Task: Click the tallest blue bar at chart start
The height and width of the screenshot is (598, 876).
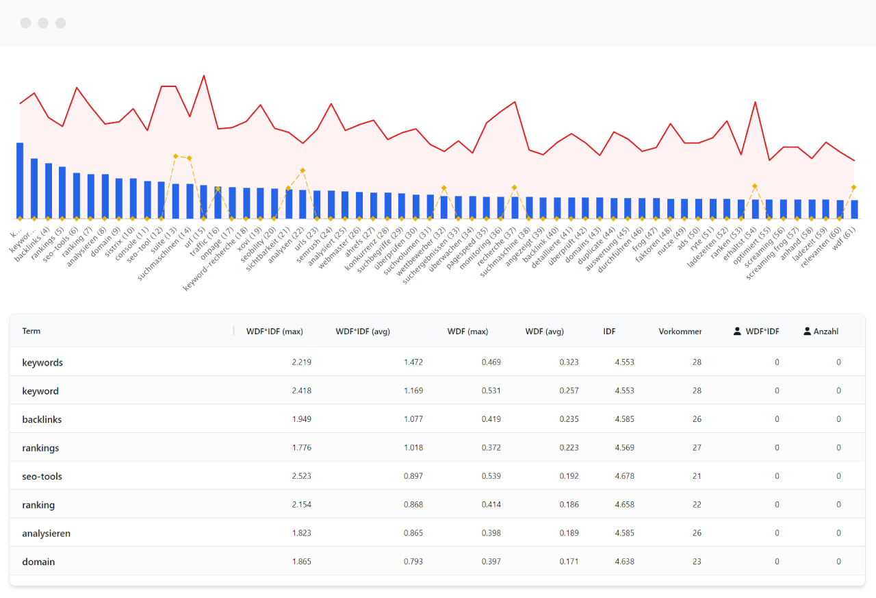Action: click(20, 181)
